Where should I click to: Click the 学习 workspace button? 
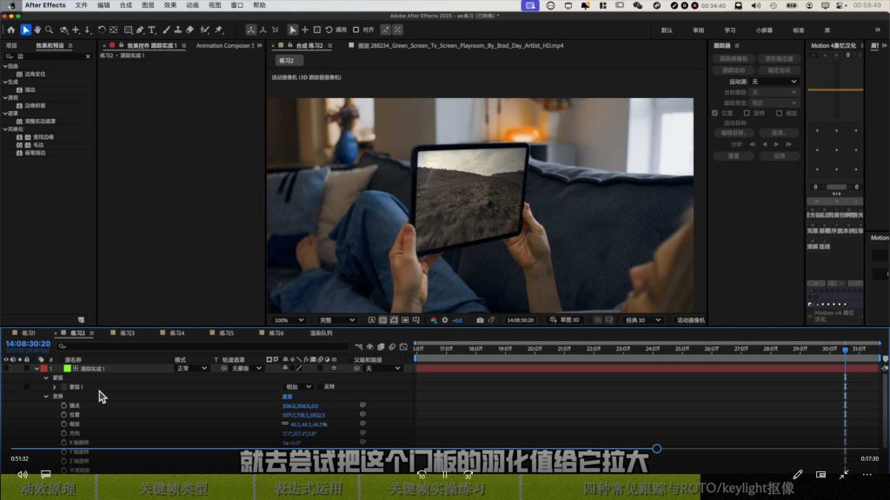tap(730, 30)
